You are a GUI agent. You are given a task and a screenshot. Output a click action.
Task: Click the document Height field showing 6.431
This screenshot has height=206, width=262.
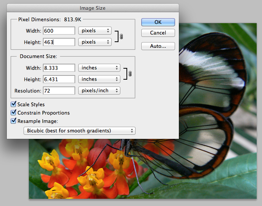click(x=59, y=79)
